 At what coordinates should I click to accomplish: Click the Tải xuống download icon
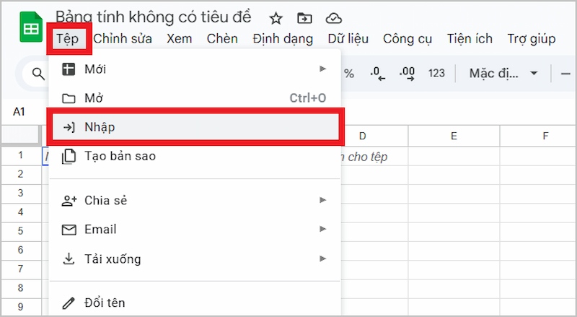tap(69, 259)
